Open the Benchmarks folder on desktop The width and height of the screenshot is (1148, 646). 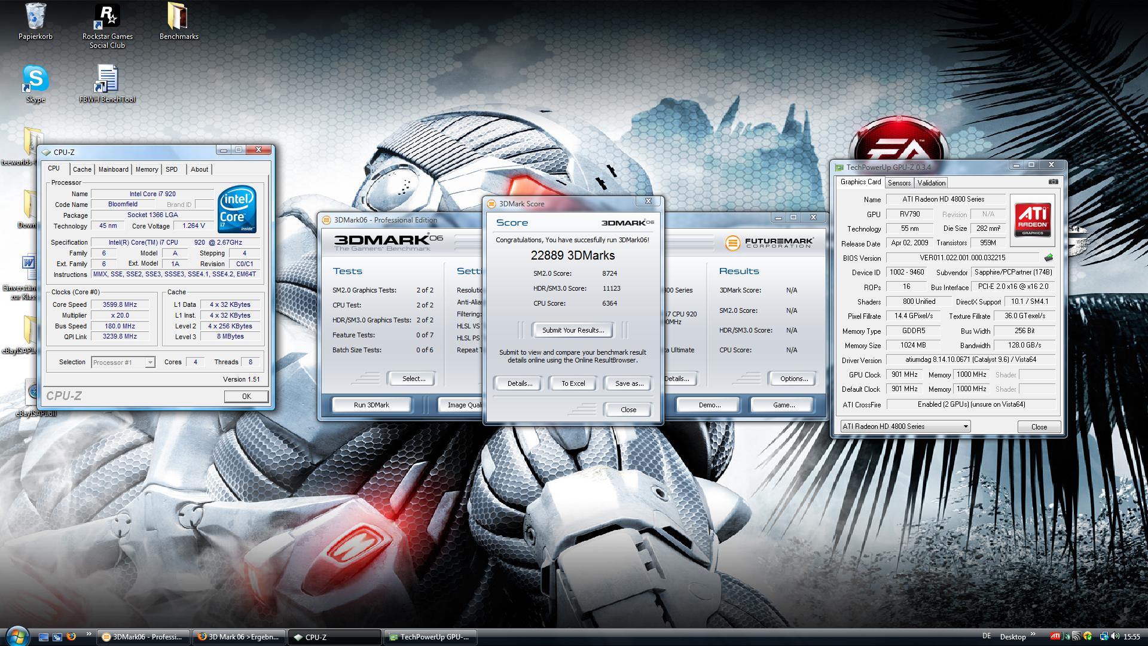click(x=179, y=22)
